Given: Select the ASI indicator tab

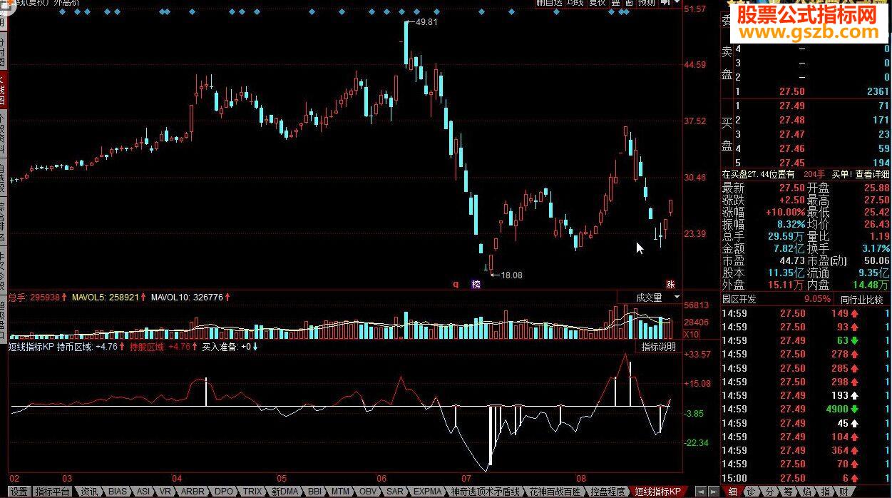Looking at the screenshot, I should coord(143,492).
